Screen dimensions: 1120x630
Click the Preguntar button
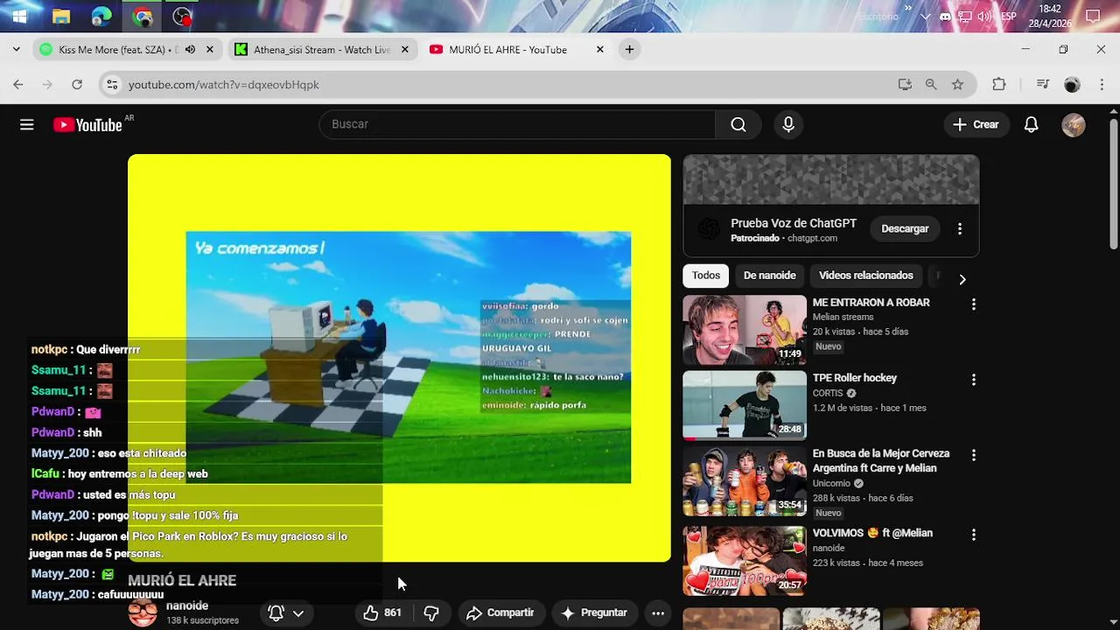pyautogui.click(x=594, y=612)
